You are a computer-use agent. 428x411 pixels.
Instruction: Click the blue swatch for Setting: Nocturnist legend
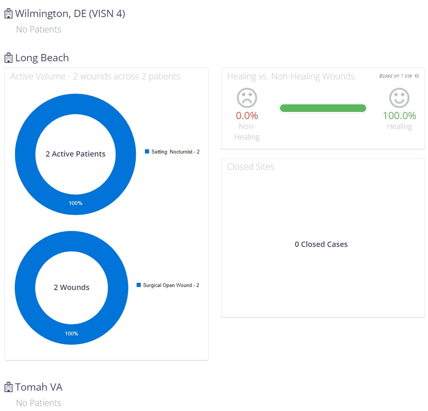click(147, 152)
